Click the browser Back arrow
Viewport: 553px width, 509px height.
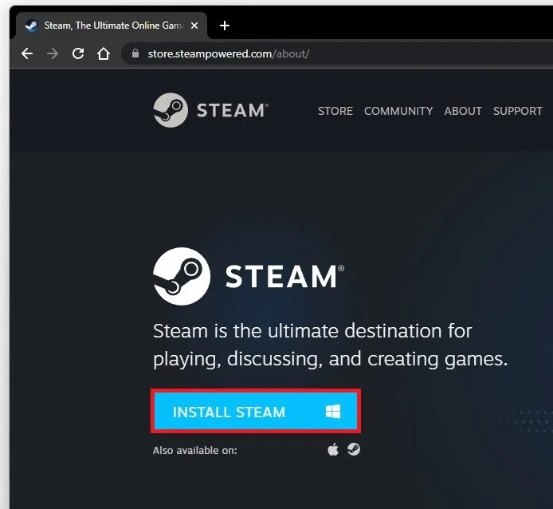[x=27, y=53]
